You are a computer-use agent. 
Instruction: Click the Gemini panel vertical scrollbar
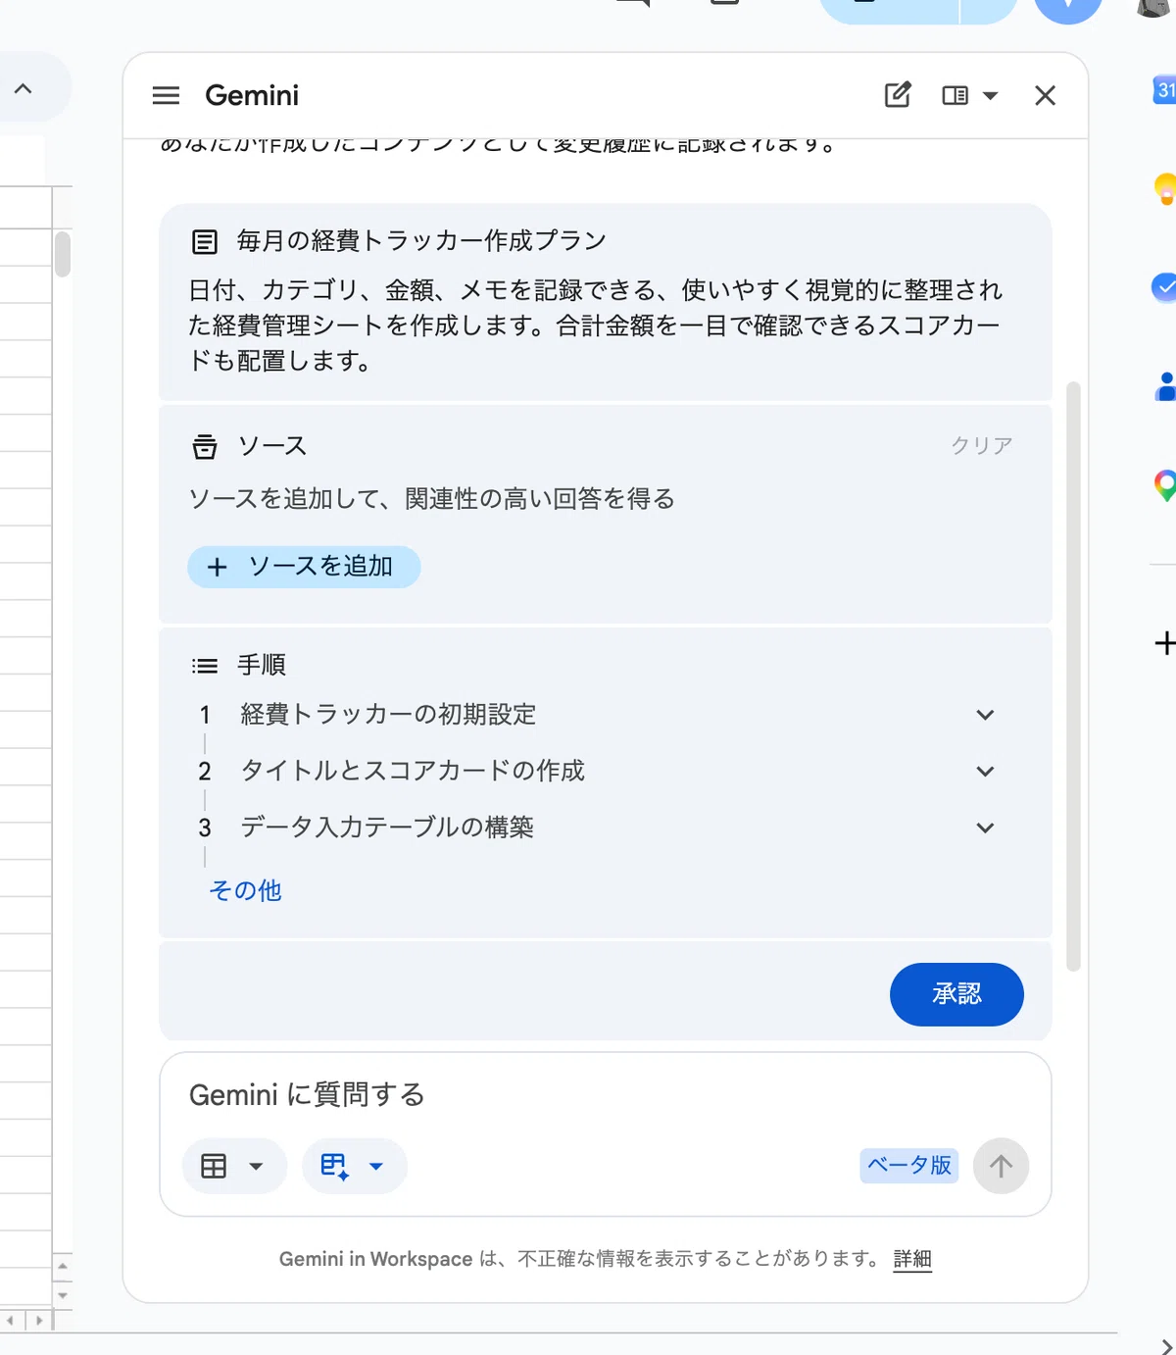pos(1073,677)
